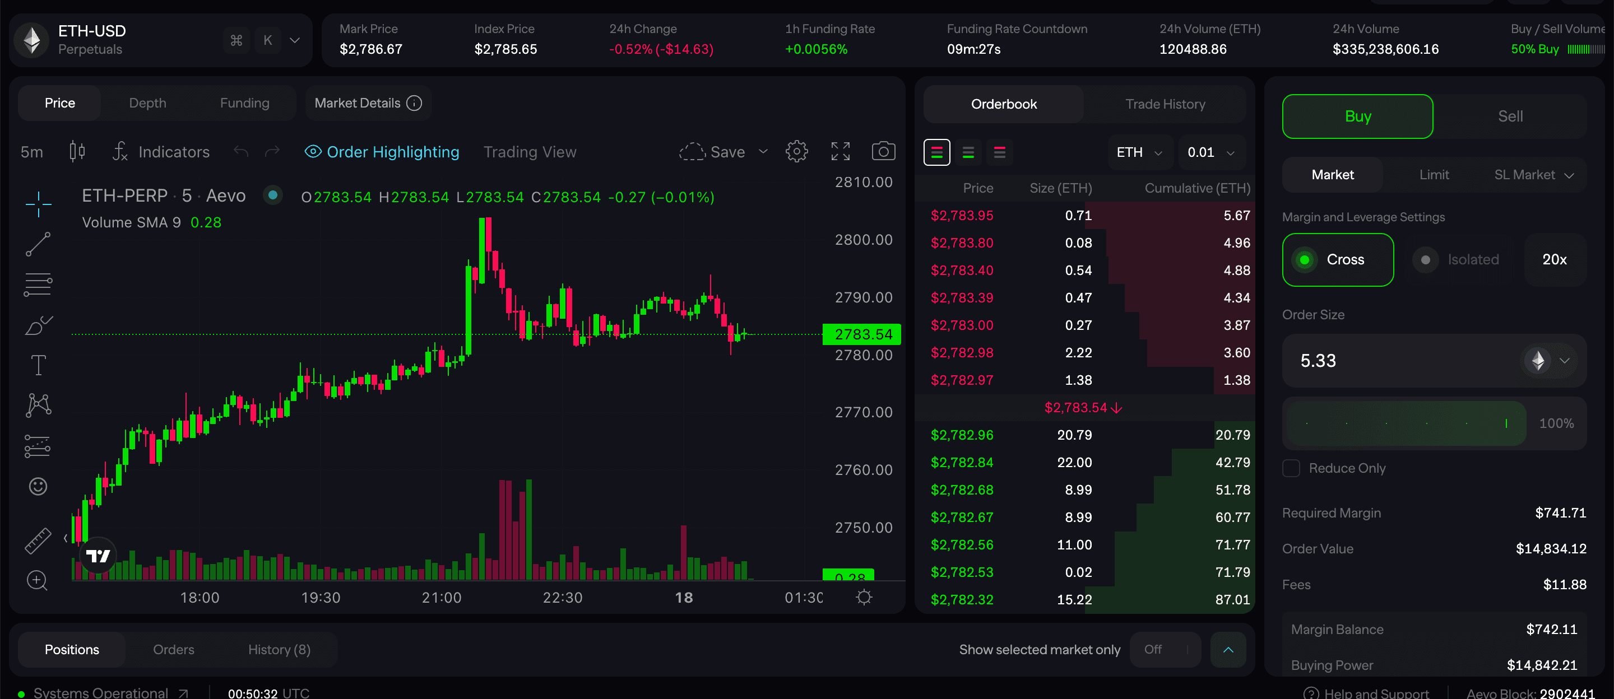Open the 20x leverage setting

click(1555, 259)
